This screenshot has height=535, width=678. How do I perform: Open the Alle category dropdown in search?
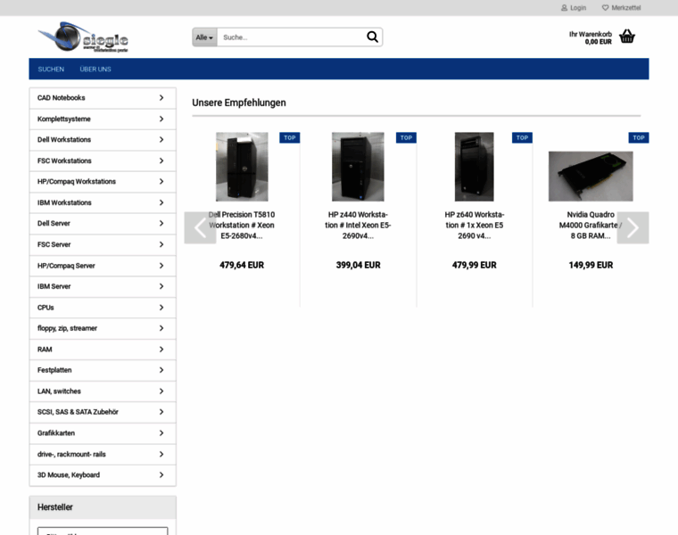point(204,37)
